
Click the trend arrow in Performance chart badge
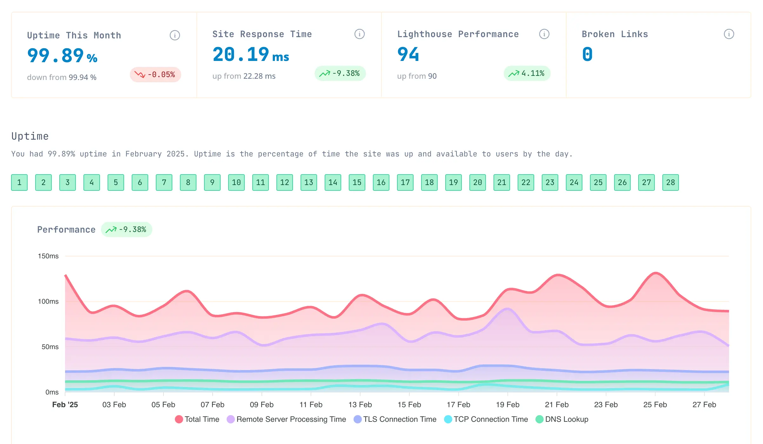(111, 230)
